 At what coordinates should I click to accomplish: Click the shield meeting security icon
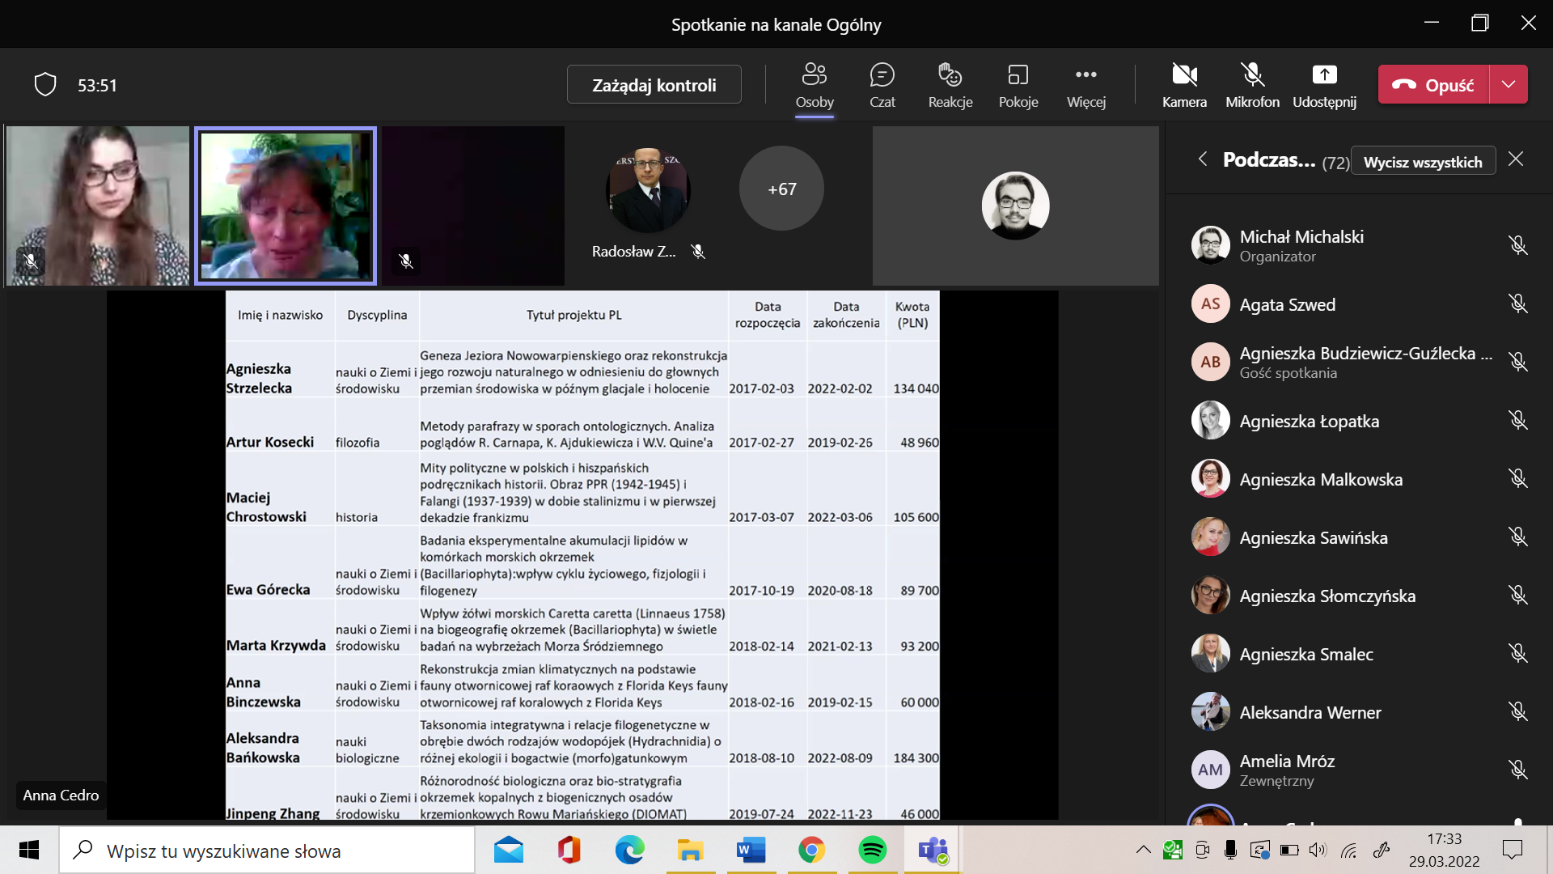coord(45,85)
